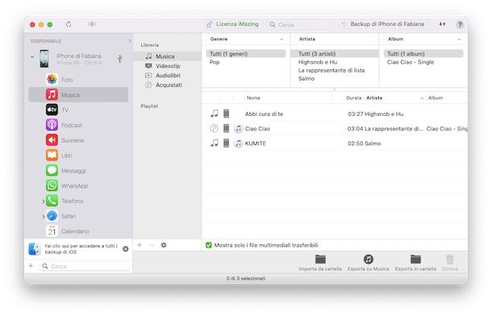Select artist La rappresentante di lista
The image size is (492, 316).
click(x=335, y=70)
